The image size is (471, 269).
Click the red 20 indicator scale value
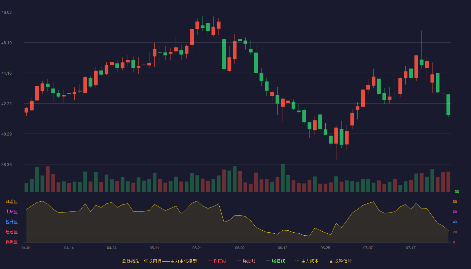(x=455, y=232)
